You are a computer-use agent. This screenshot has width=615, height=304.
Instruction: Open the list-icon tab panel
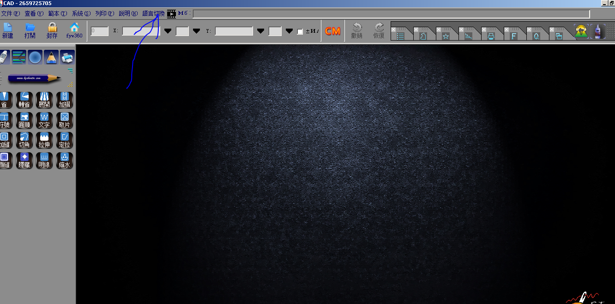pyautogui.click(x=401, y=36)
